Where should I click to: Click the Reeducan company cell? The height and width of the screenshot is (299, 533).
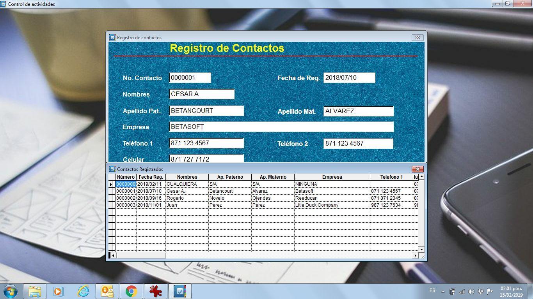(x=332, y=198)
